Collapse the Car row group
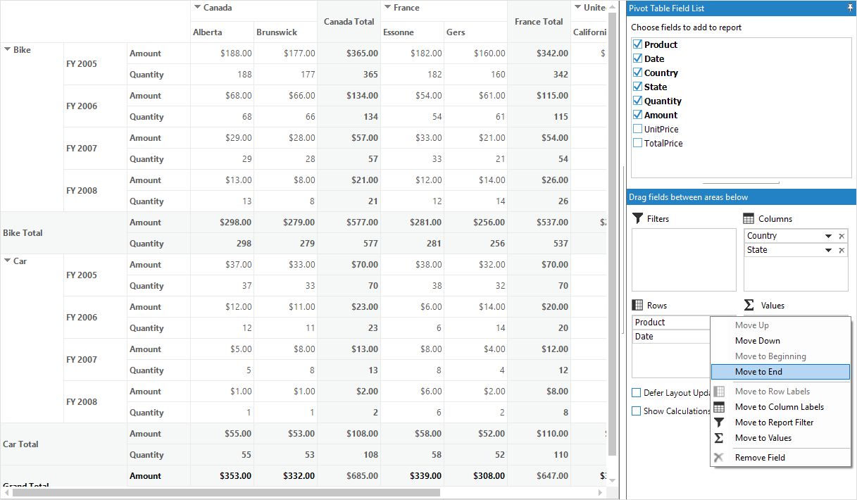Image resolution: width=857 pixels, height=500 pixels. (8, 261)
